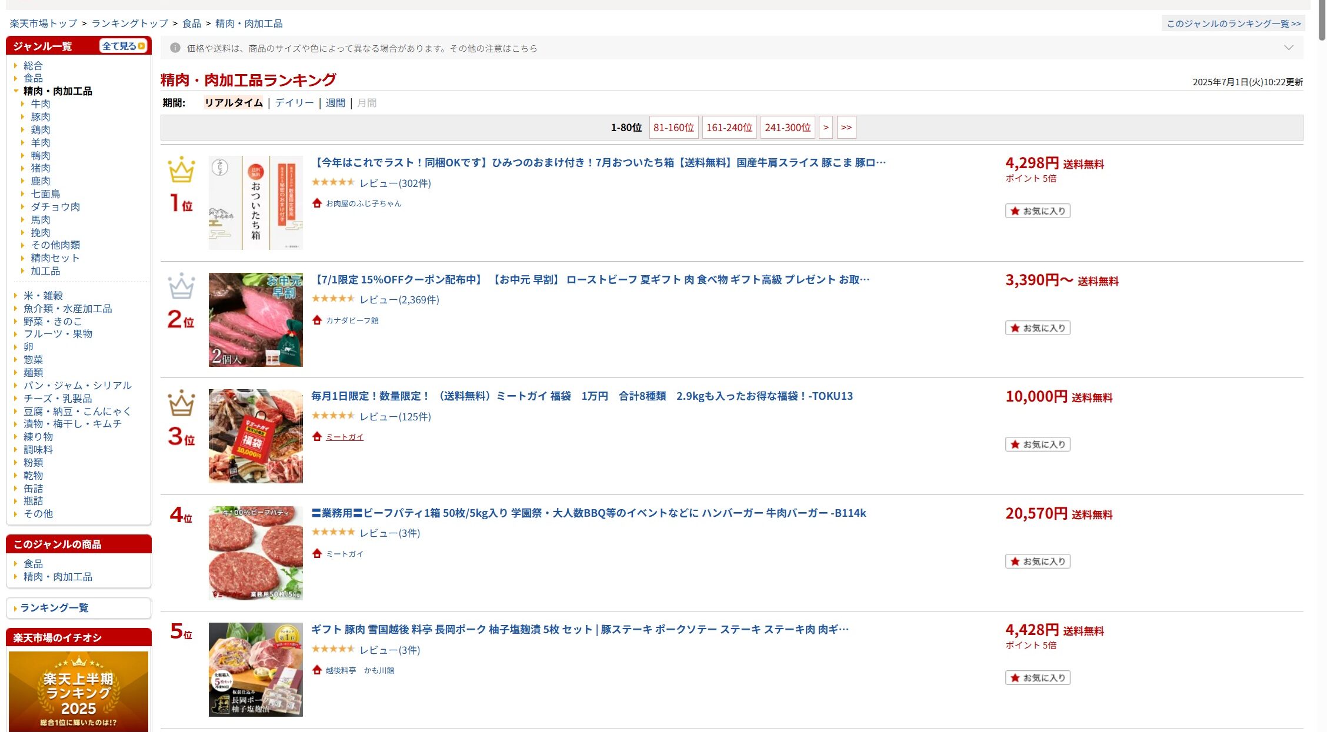1327x732 pixels.
Task: Open reviews レビュー(125件)
Action: pyautogui.click(x=395, y=417)
